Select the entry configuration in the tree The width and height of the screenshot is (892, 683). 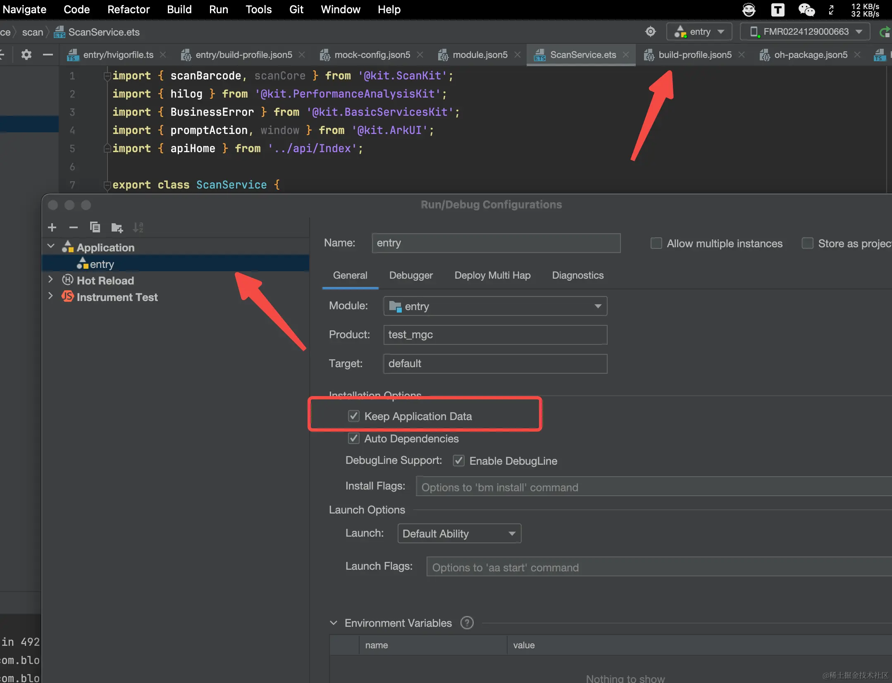(x=176, y=264)
